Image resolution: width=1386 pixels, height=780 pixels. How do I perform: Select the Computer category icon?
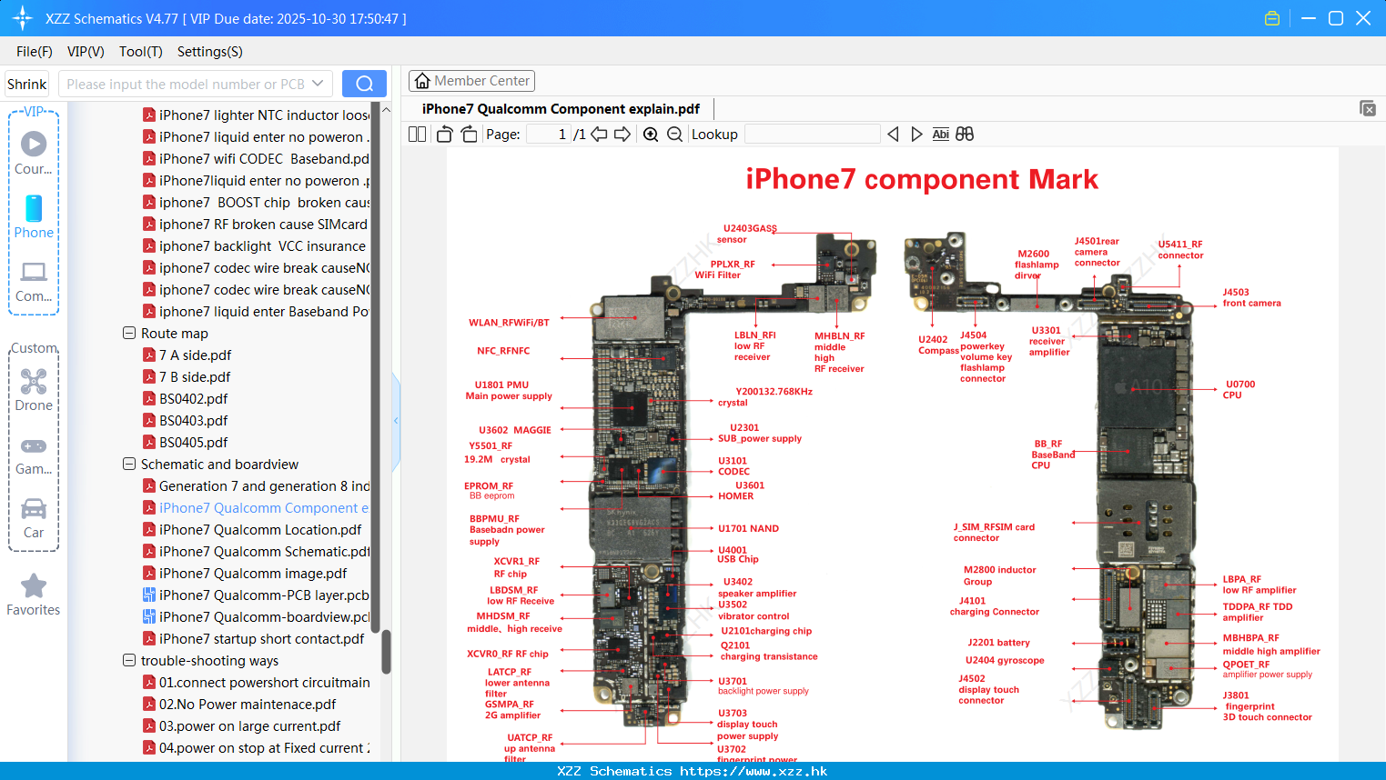(34, 282)
